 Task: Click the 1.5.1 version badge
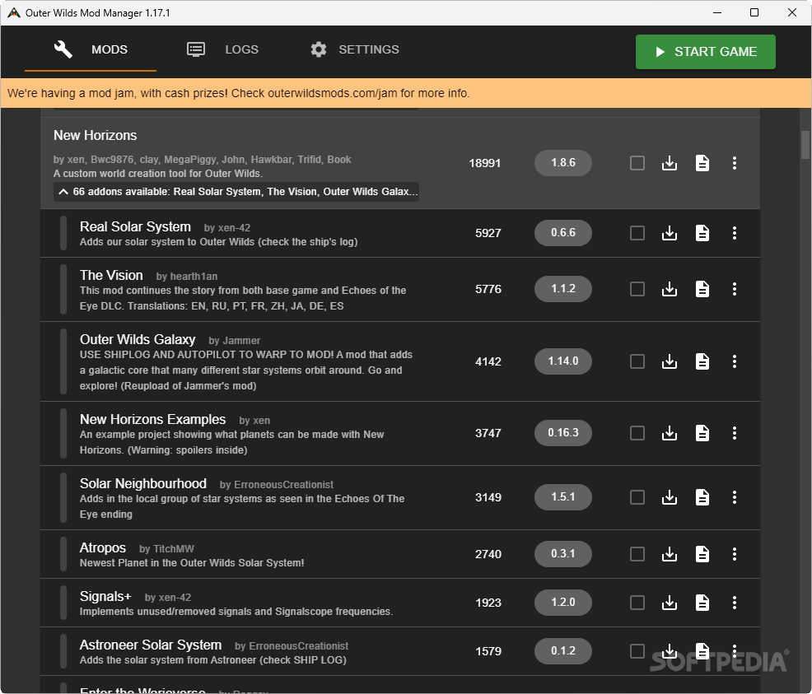click(563, 496)
